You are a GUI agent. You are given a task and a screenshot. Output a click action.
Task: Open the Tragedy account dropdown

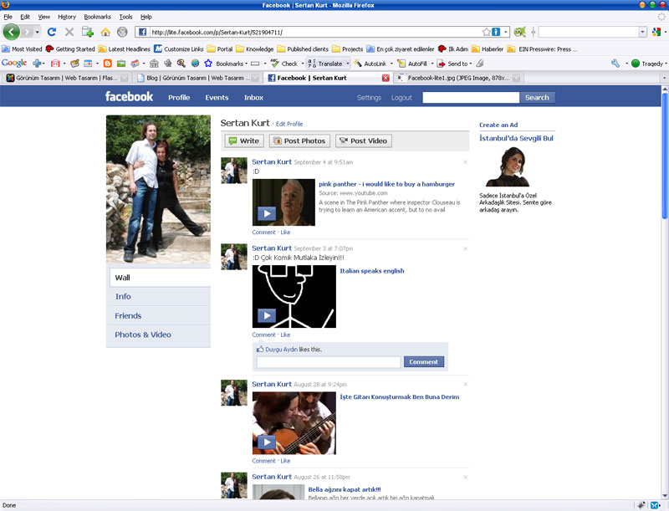coord(665,64)
